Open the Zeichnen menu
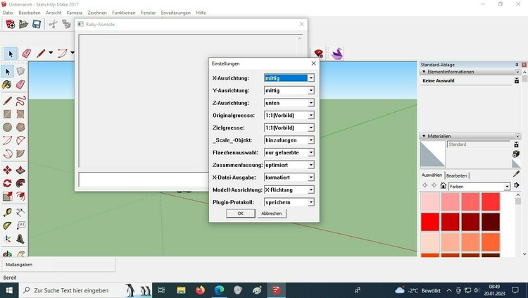Image resolution: width=528 pixels, height=298 pixels. (x=97, y=13)
